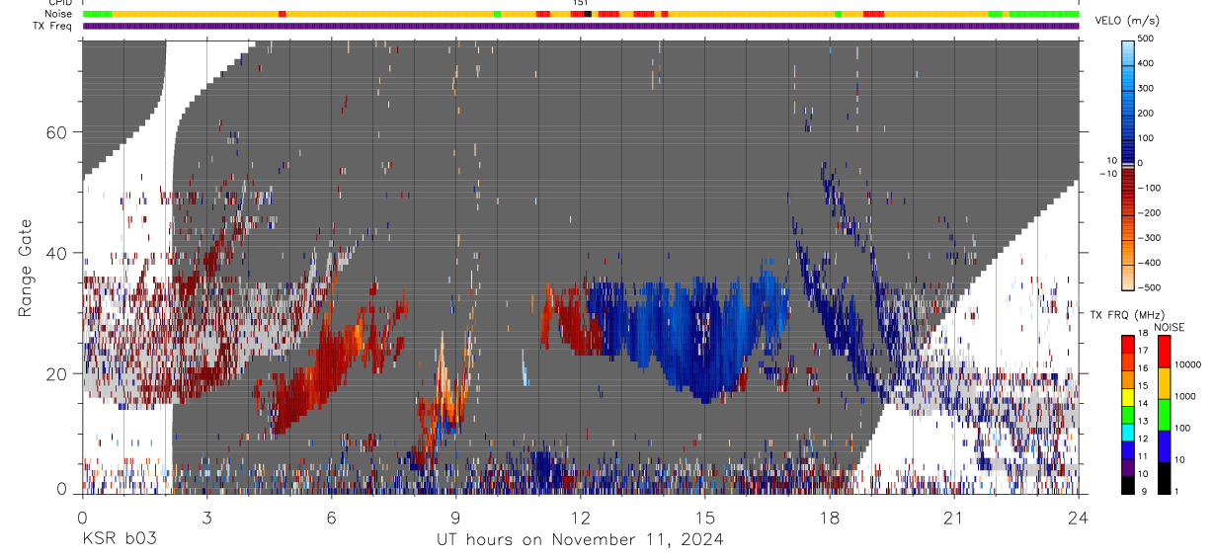Screen dimensions: 1213x560
Task: Click the TX Freq row label
Action: click(x=54, y=26)
